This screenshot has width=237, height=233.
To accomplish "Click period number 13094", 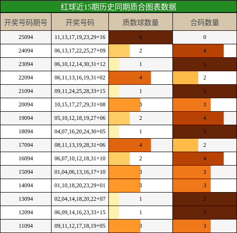I will [26, 199].
